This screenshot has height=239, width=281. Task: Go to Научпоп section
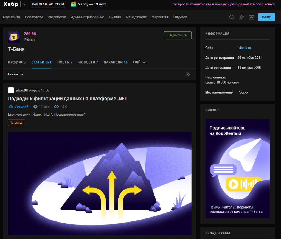click(x=180, y=17)
